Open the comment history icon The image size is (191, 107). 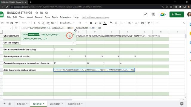[x=153, y=15]
